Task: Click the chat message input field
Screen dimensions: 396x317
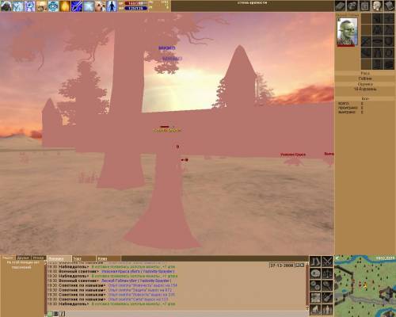Action: coord(186,314)
